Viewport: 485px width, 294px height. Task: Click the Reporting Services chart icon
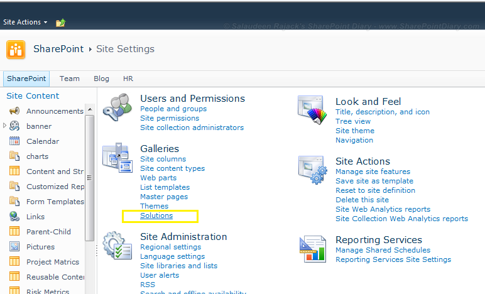(313, 249)
